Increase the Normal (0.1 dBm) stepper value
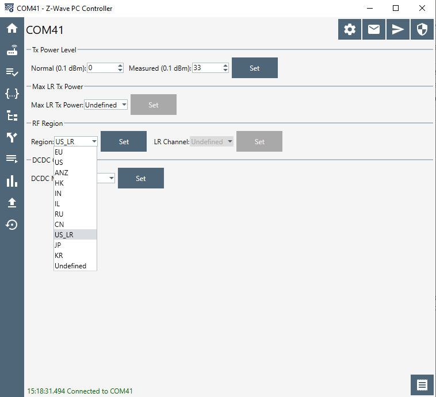The width and height of the screenshot is (436, 397). tap(120, 65)
